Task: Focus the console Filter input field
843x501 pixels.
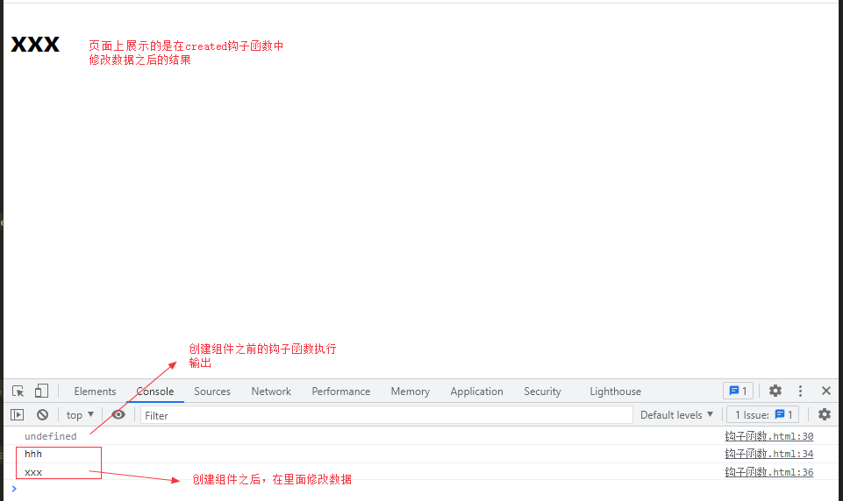Action: coord(387,415)
